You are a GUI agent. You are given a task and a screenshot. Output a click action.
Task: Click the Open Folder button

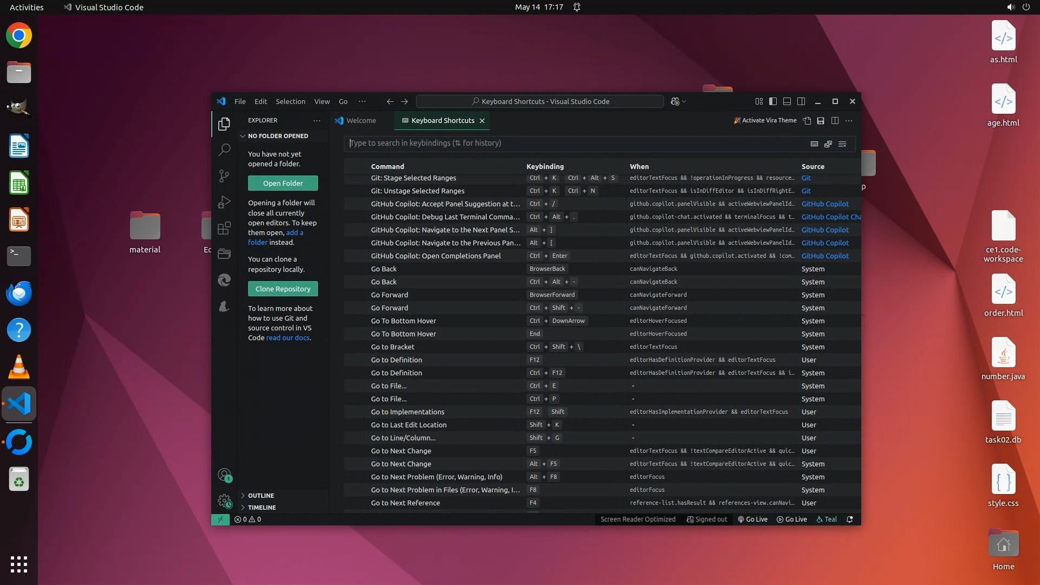[283, 183]
